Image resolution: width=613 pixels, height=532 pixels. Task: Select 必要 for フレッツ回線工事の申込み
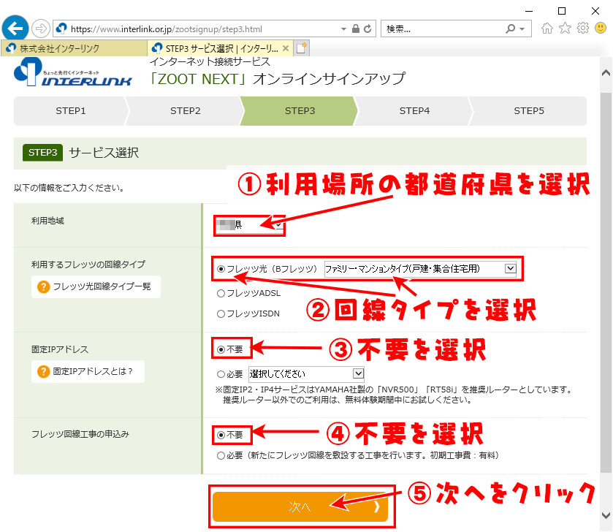221,455
